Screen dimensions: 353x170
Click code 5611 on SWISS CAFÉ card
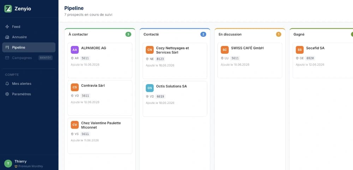click(235, 58)
